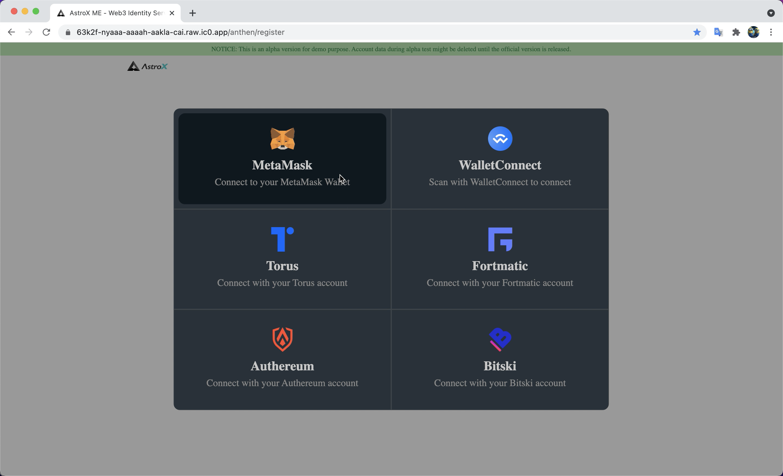Open the Extensions puzzle icon
The height and width of the screenshot is (476, 783).
tap(736, 32)
